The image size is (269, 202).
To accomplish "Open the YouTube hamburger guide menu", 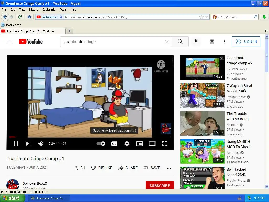I will [x=9, y=42].
